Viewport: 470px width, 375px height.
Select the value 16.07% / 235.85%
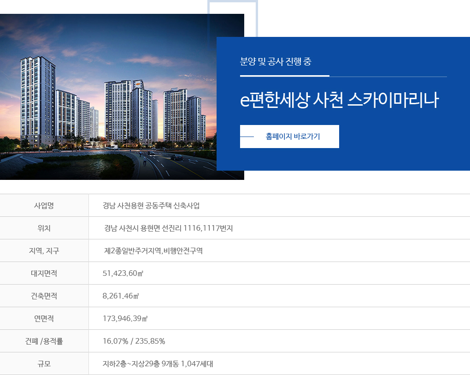point(134,341)
